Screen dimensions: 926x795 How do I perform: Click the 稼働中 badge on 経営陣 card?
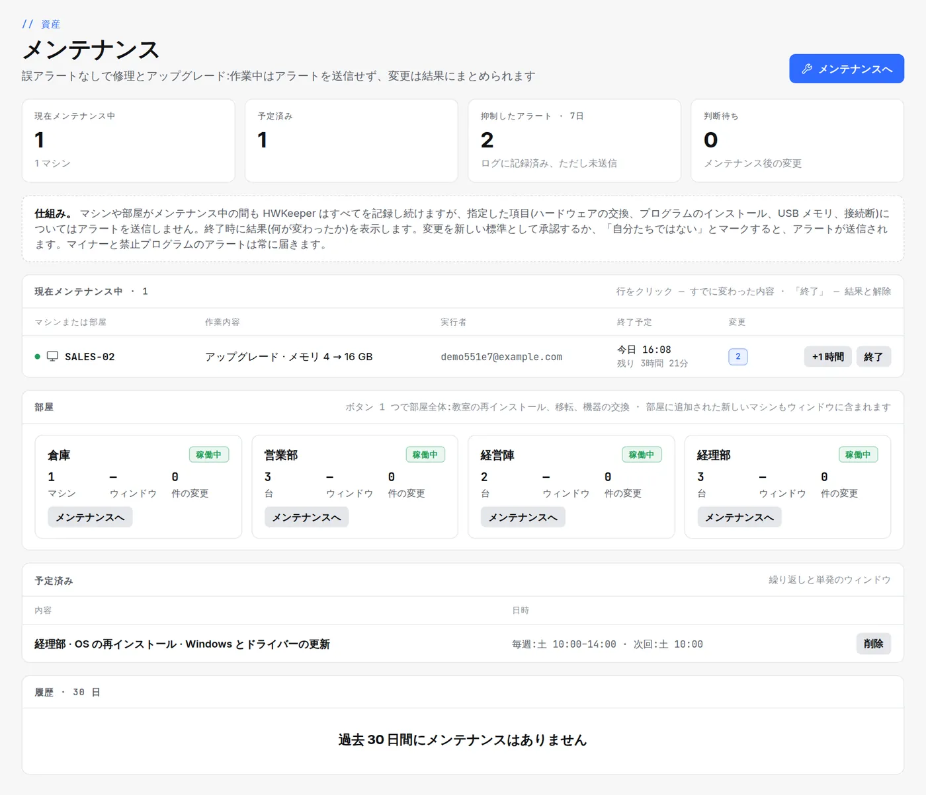coord(642,455)
